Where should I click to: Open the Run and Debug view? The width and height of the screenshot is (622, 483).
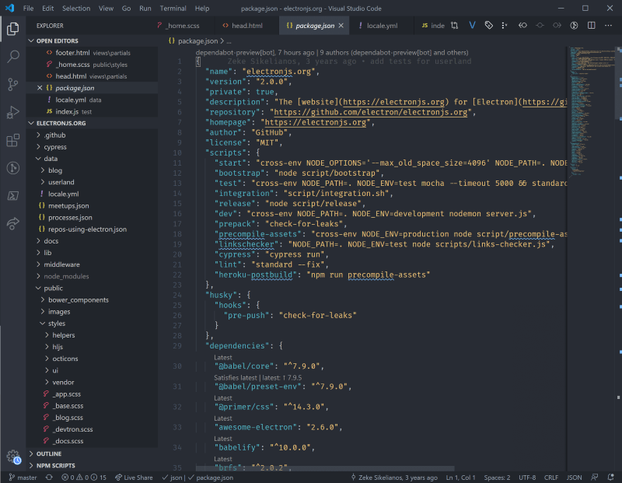tap(12, 112)
